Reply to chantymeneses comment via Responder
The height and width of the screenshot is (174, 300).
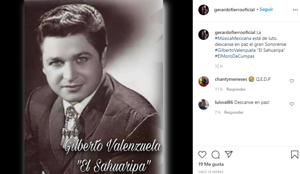pyautogui.click(x=236, y=89)
